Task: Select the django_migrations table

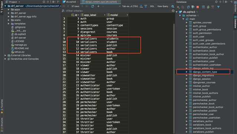Action: point(203,75)
